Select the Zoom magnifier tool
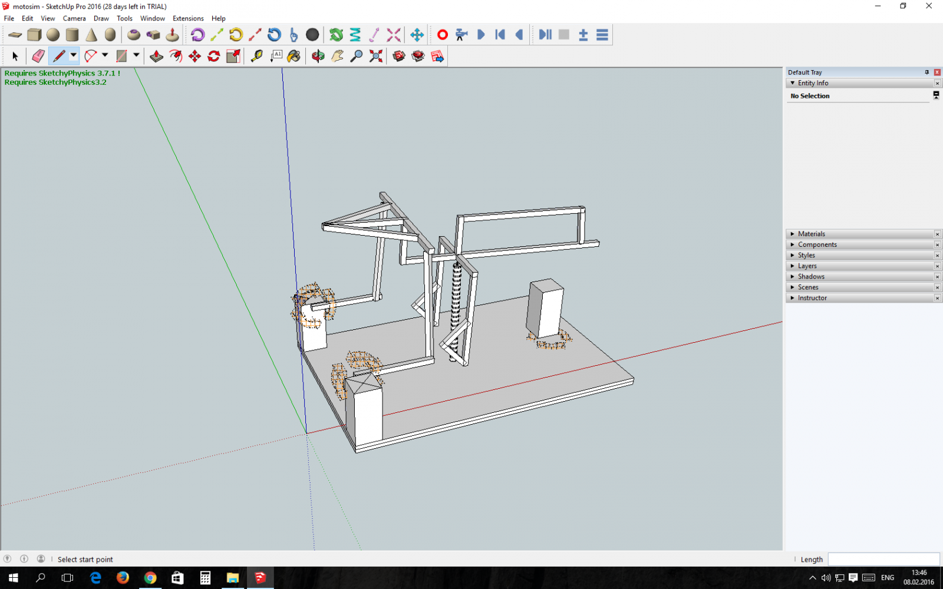The height and width of the screenshot is (589, 943). (357, 56)
